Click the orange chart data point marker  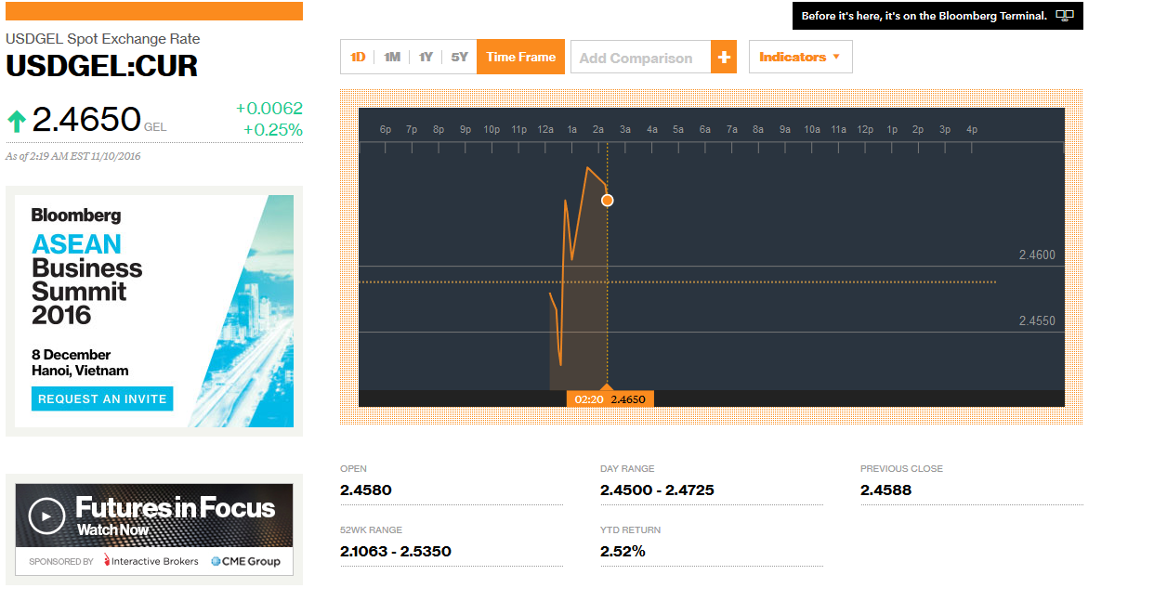[607, 200]
